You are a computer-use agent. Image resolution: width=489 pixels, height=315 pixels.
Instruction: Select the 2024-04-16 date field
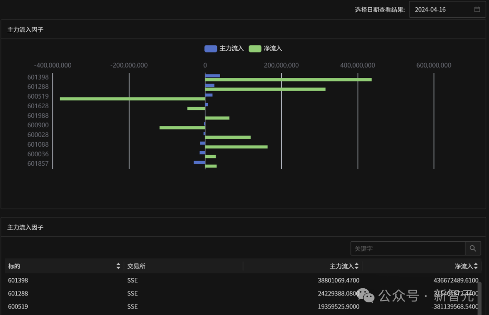tap(447, 10)
